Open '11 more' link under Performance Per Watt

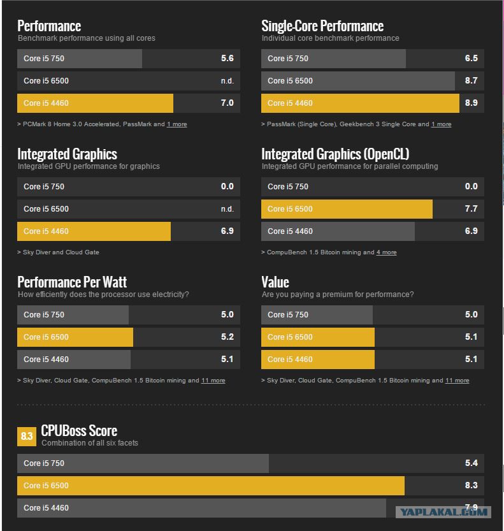[x=213, y=381]
